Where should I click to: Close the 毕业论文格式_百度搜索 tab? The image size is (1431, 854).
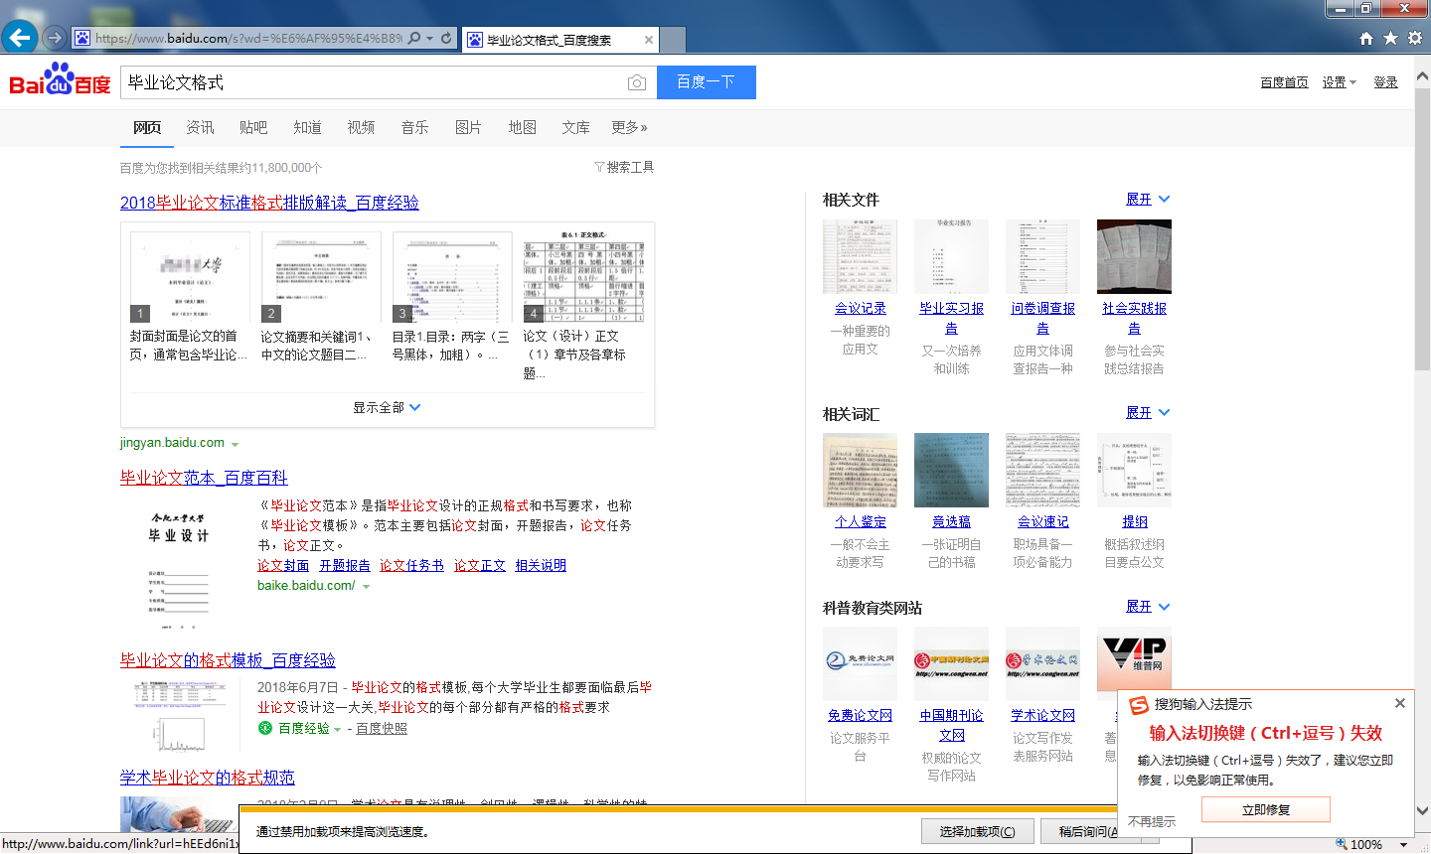tap(648, 40)
